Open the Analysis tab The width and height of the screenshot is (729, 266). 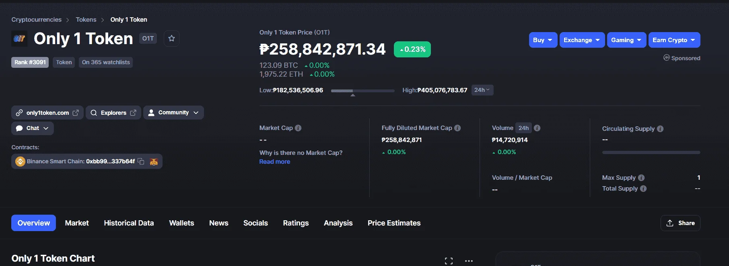tap(338, 223)
